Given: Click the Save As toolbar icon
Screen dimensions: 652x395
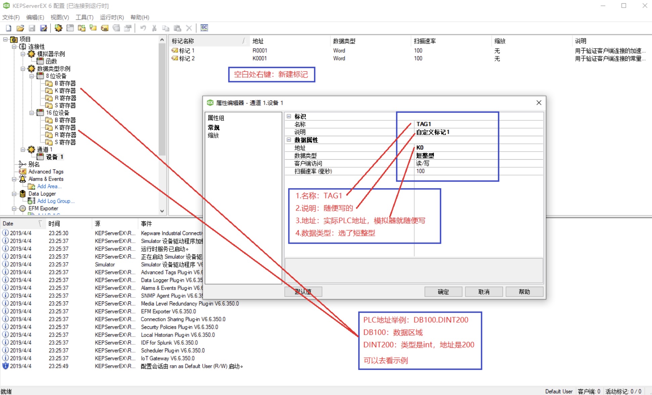Looking at the screenshot, I should pos(43,28).
